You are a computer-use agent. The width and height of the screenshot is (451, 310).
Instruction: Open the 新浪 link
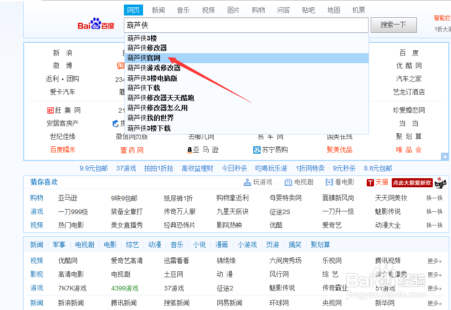tap(62, 53)
